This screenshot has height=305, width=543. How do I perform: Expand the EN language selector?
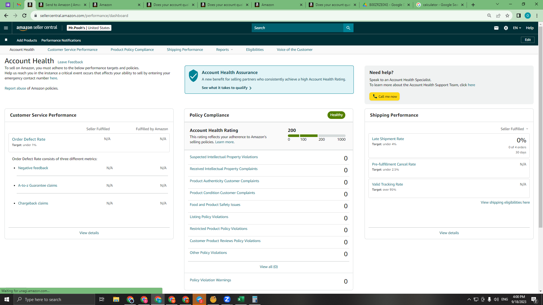(x=517, y=28)
